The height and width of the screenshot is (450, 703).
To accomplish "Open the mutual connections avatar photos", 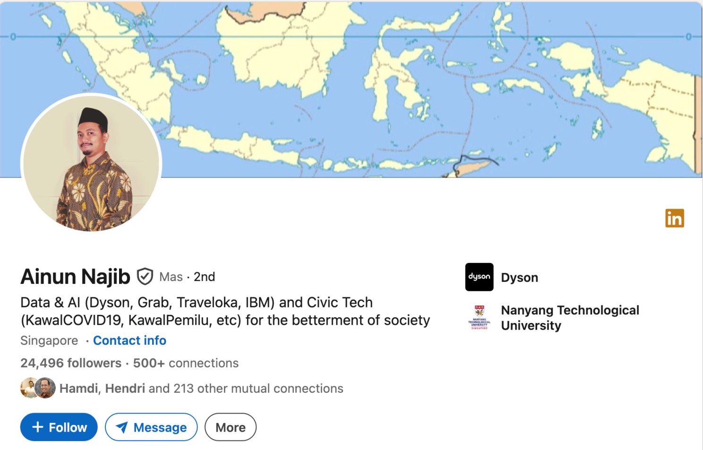I will point(38,388).
